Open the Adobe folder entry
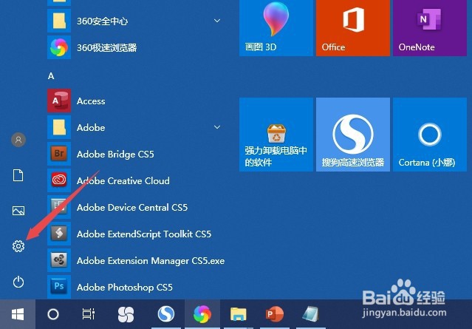The width and height of the screenshot is (472, 329). click(135, 127)
